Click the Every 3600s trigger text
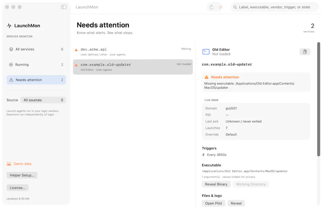This screenshot has width=321, height=207. tap(217, 155)
